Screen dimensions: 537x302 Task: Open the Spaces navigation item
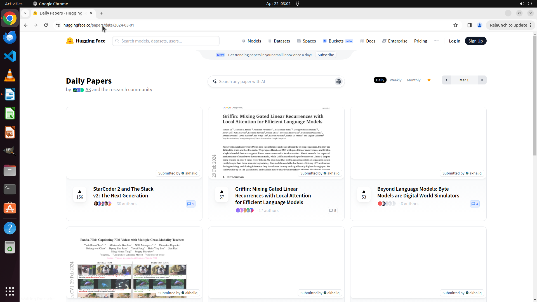pyautogui.click(x=307, y=41)
